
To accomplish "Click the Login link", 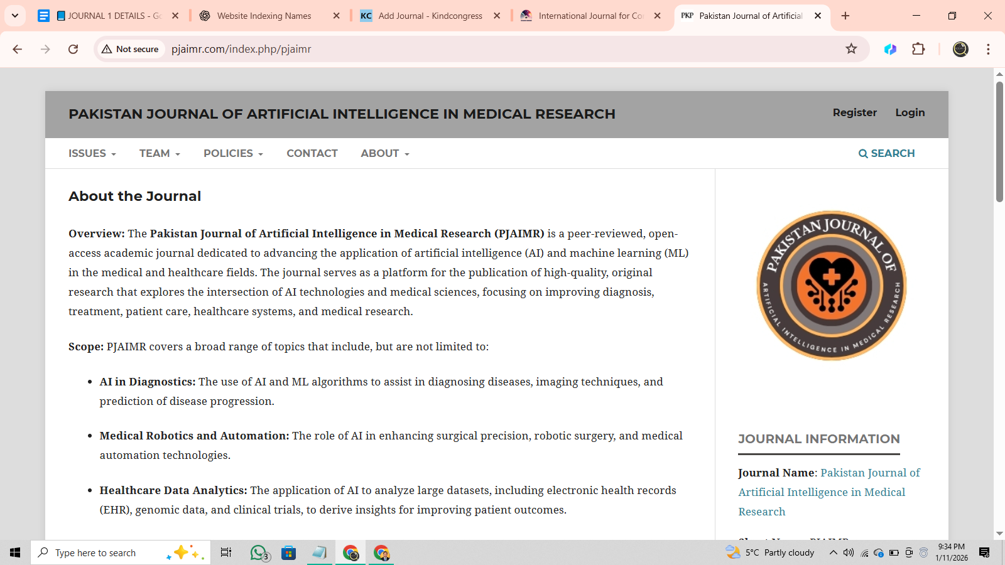I will pyautogui.click(x=910, y=113).
